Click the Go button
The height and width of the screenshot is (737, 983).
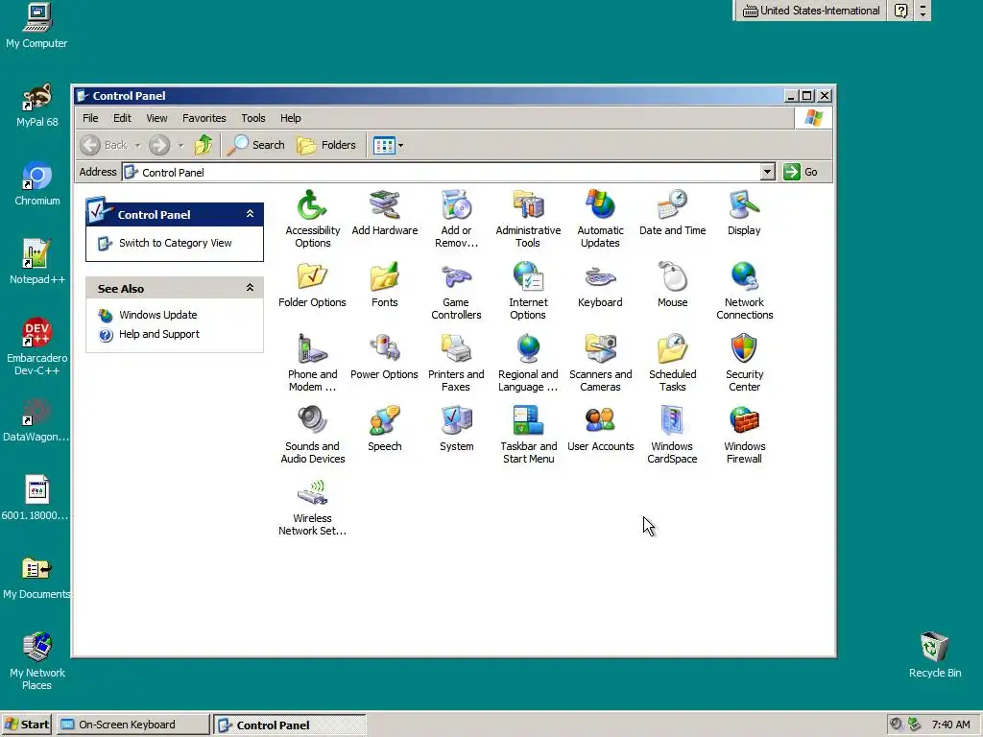tap(802, 172)
